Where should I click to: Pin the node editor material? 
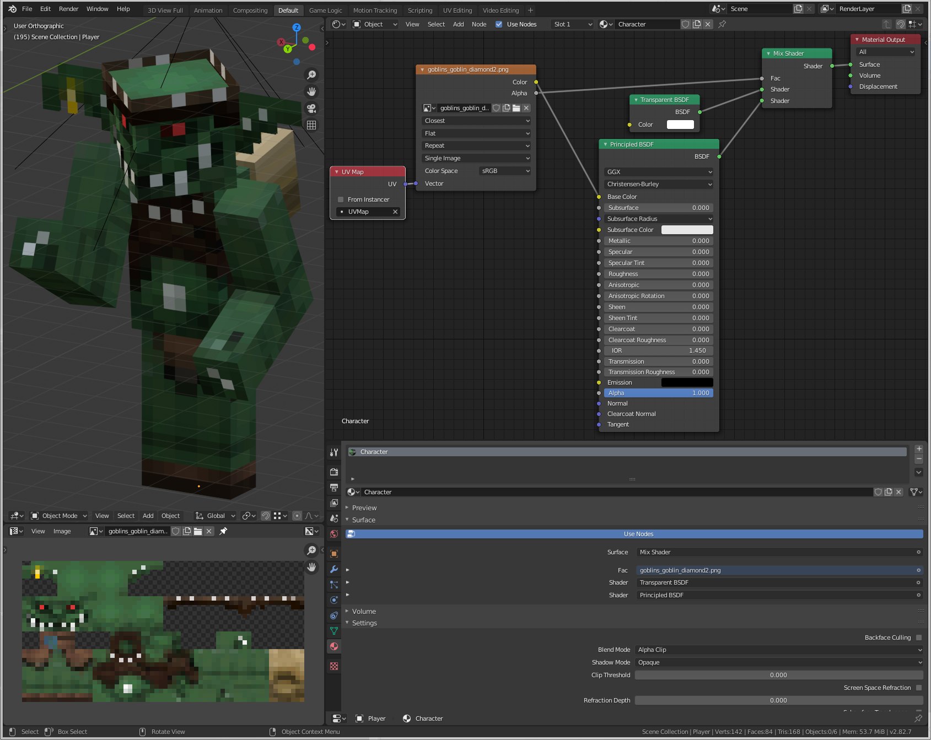722,24
